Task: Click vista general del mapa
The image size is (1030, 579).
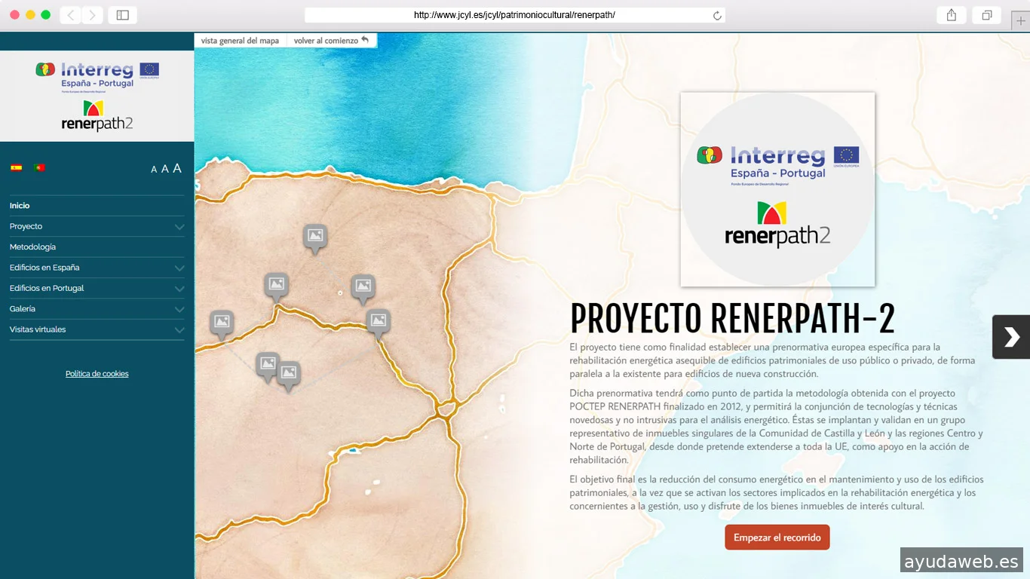Action: 240,41
